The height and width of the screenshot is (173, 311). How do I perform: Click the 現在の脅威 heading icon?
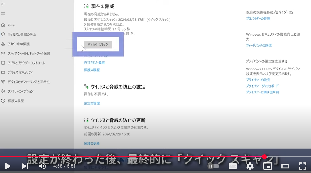[86, 6]
